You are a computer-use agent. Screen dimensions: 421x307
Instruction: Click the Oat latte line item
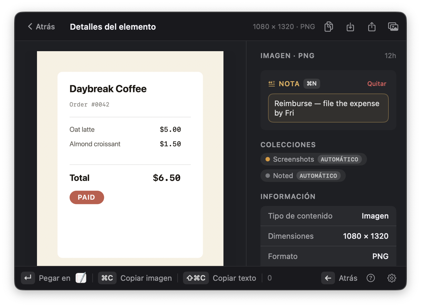(82, 129)
